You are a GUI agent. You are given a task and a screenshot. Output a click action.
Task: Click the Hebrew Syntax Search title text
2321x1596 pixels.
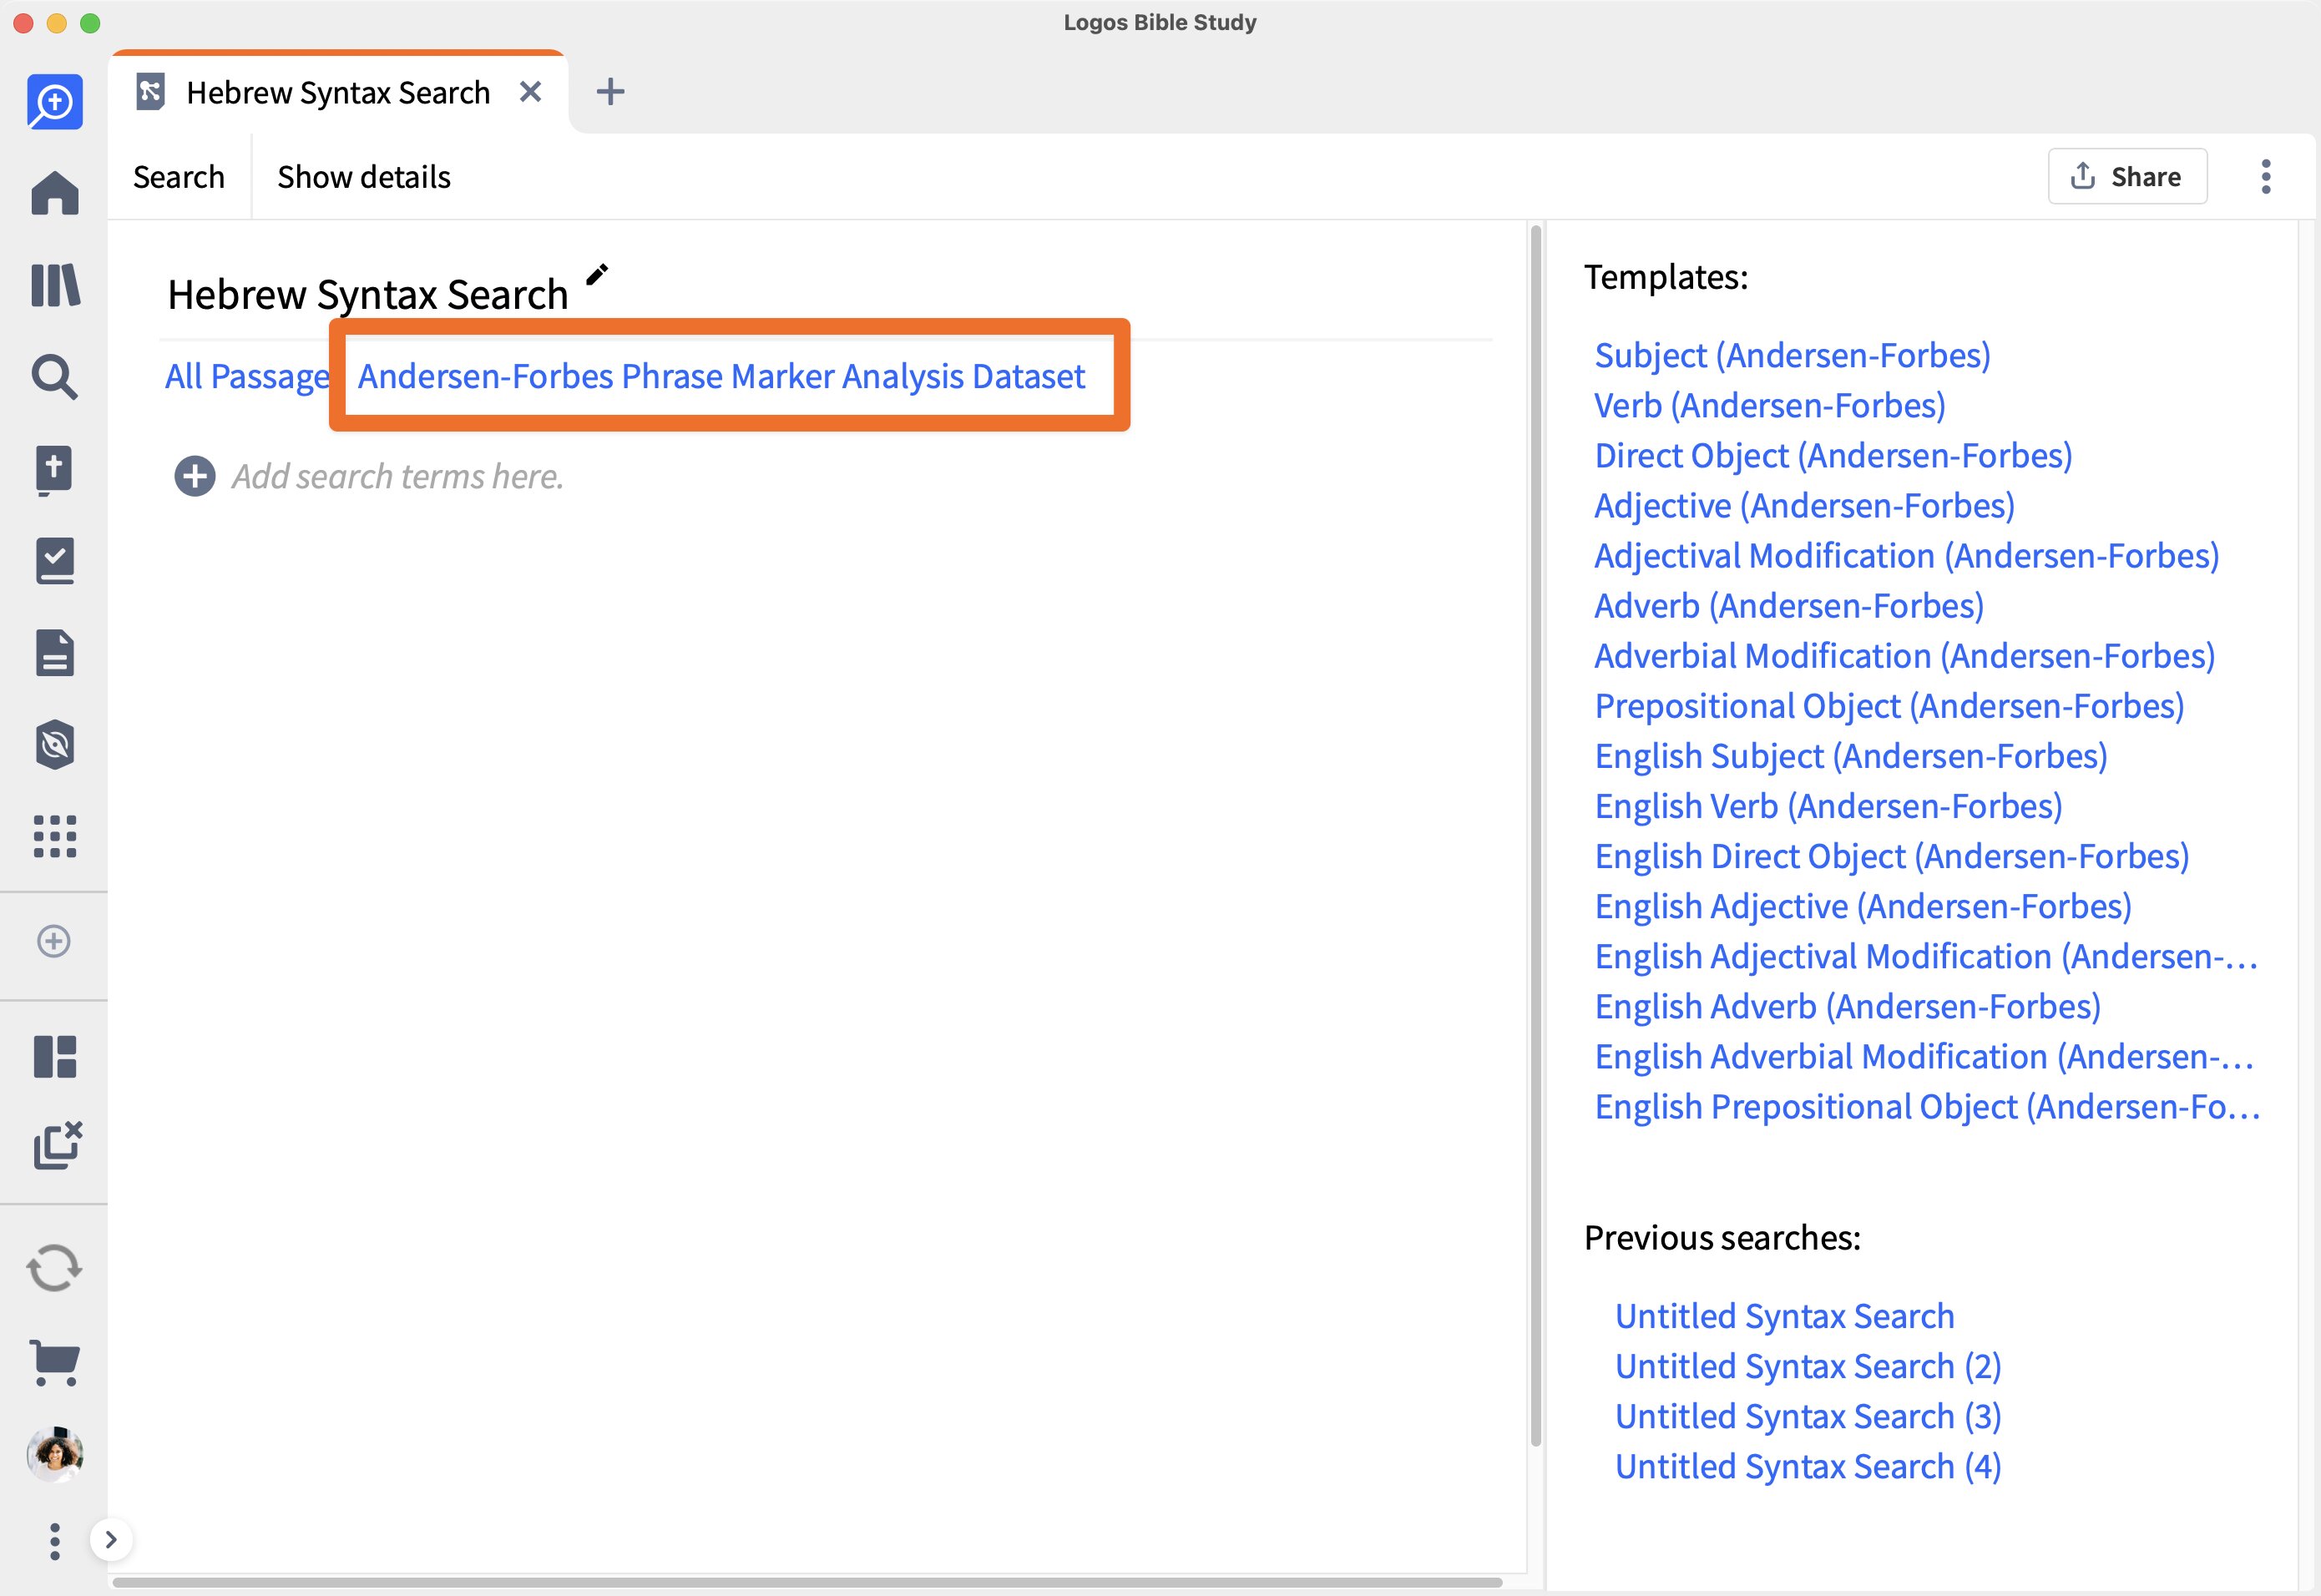tap(367, 294)
